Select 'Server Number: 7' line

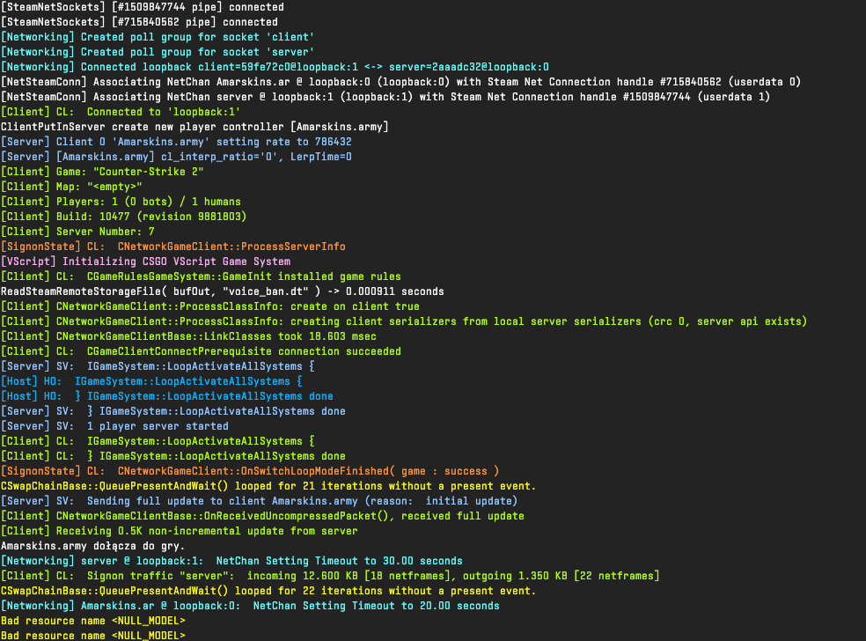[77, 231]
